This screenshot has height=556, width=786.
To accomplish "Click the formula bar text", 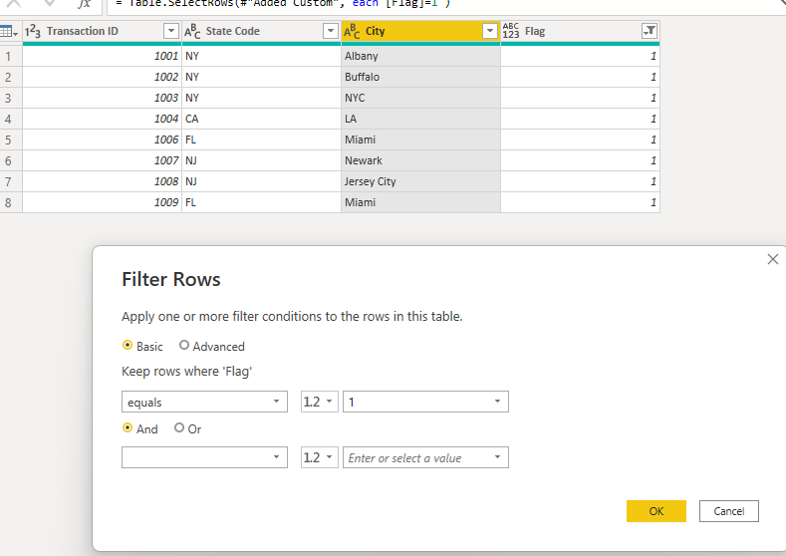I will click(x=283, y=4).
